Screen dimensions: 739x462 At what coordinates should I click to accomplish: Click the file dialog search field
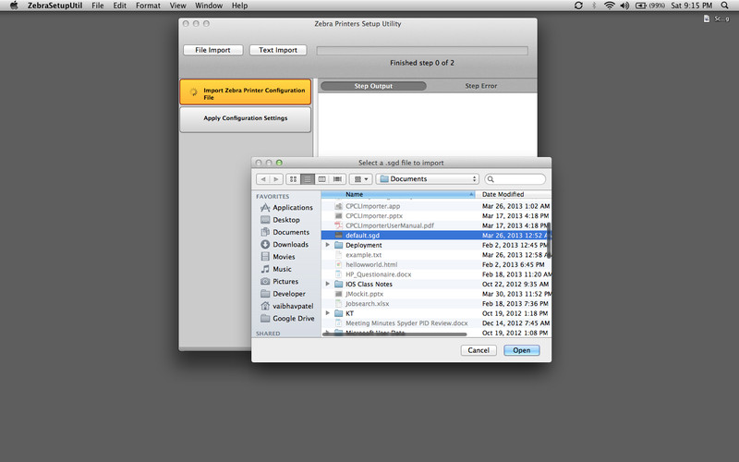click(x=515, y=179)
